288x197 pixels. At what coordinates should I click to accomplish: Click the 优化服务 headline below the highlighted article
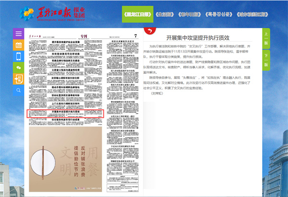pyautogui.click(x=64, y=120)
